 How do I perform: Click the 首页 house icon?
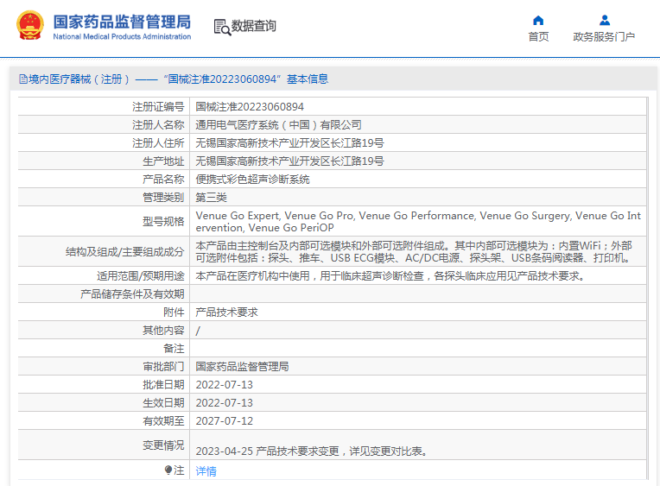click(538, 20)
